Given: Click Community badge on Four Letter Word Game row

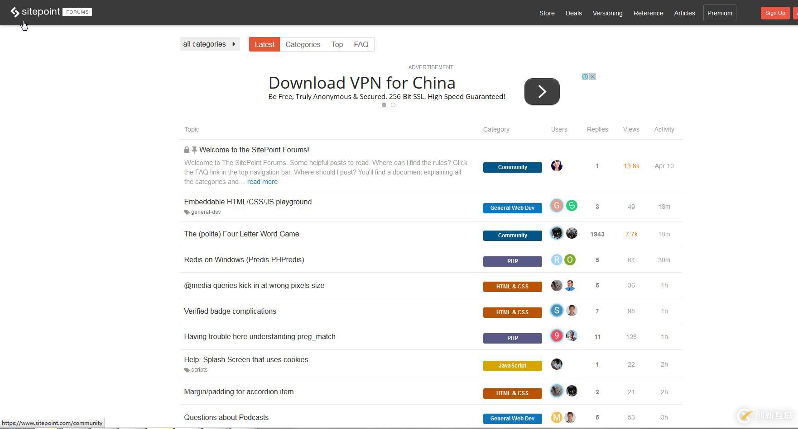Looking at the screenshot, I should pos(513,236).
